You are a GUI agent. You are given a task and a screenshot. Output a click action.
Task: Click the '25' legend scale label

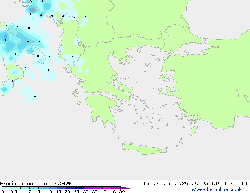76,191
